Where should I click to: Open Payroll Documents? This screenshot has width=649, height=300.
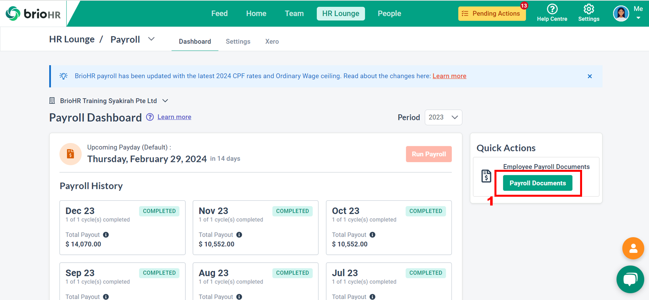(537, 183)
